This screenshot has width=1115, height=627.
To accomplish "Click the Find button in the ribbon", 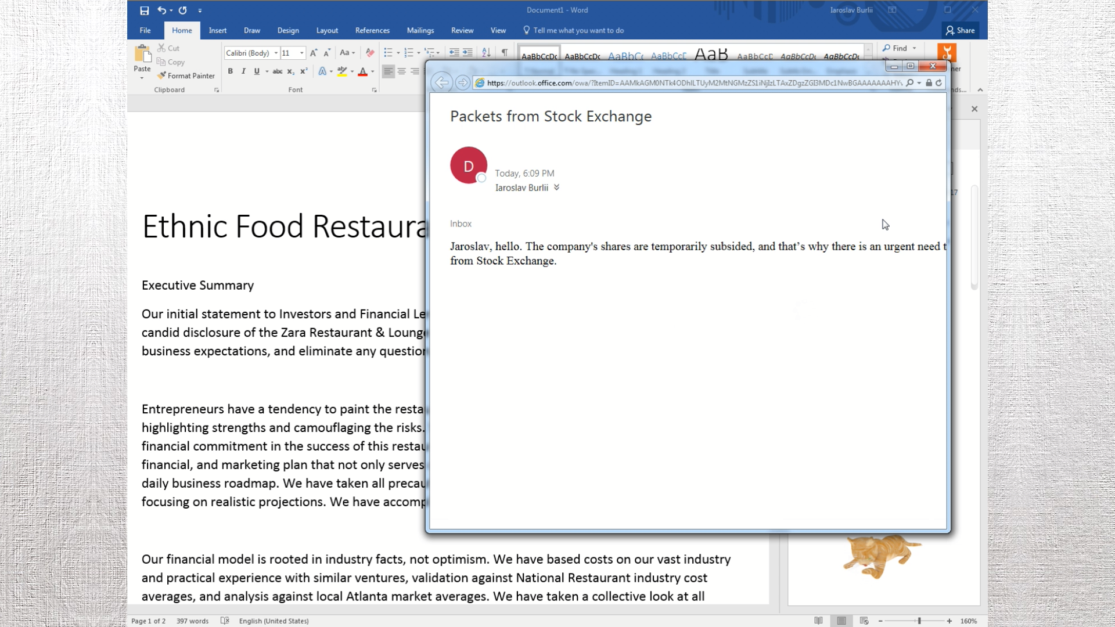I will click(x=895, y=48).
